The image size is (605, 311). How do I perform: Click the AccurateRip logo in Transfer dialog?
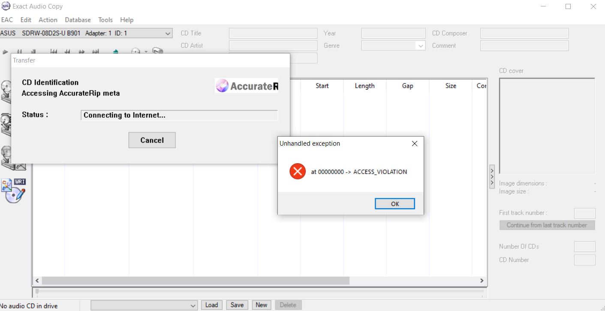coord(247,86)
